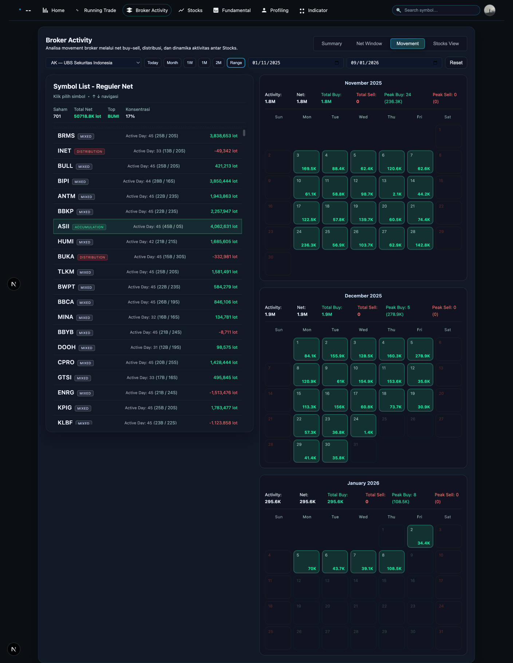Click the Broker Activity layers icon
Viewport: 513px width, 663px height.
tap(129, 11)
